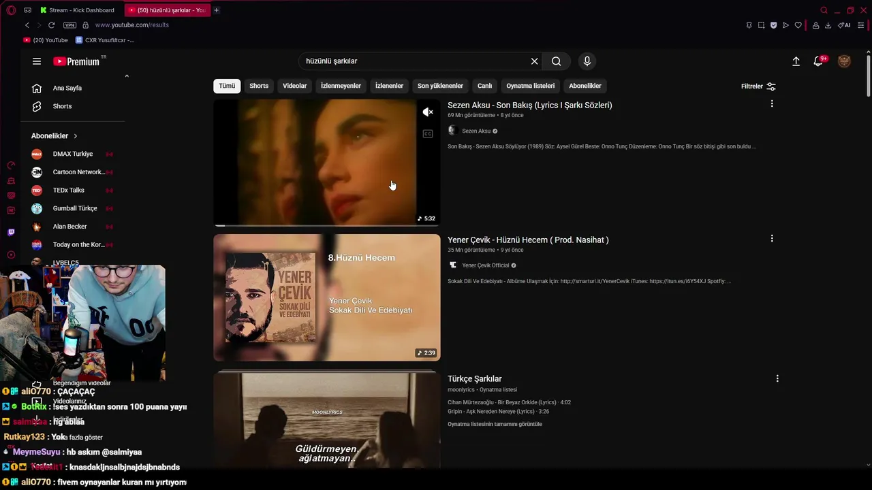Expand the Abonelikler section chevron

pyautogui.click(x=75, y=136)
